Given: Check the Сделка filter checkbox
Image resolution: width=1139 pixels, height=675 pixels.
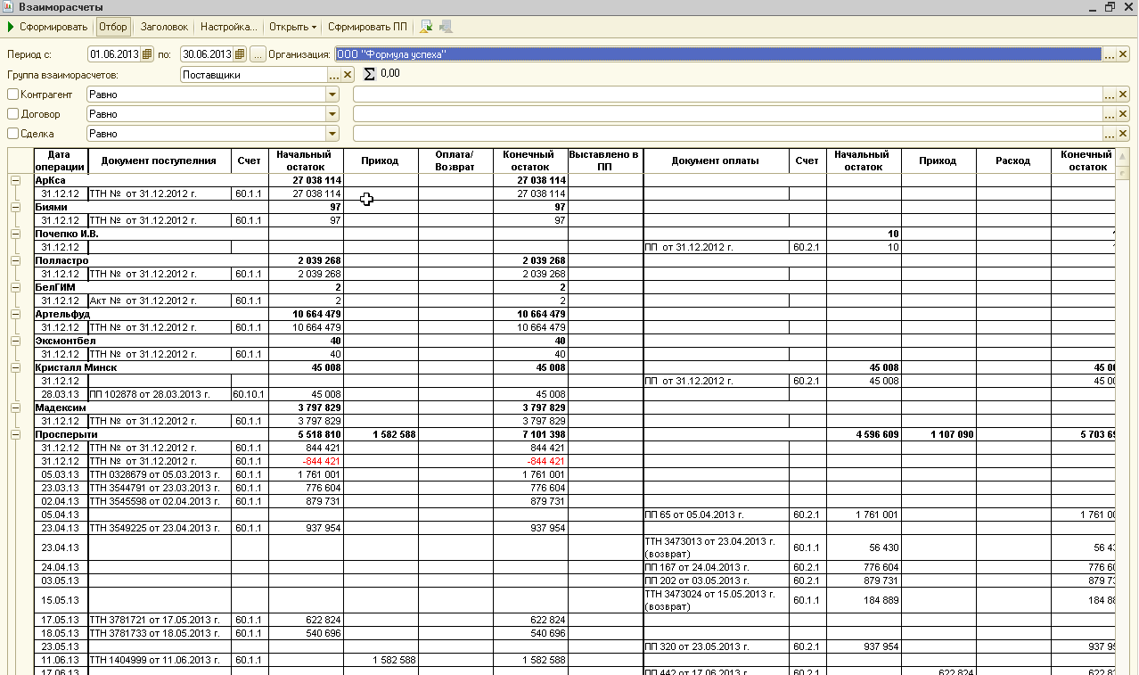Looking at the screenshot, I should (x=12, y=134).
